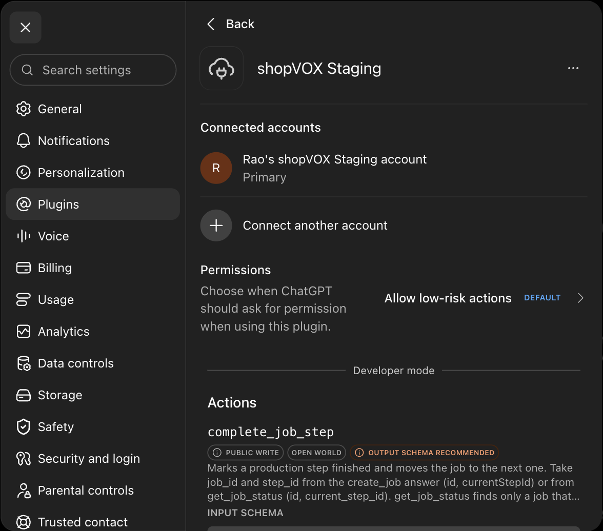The image size is (603, 531).
Task: Click the Back label
Action: [x=240, y=24]
